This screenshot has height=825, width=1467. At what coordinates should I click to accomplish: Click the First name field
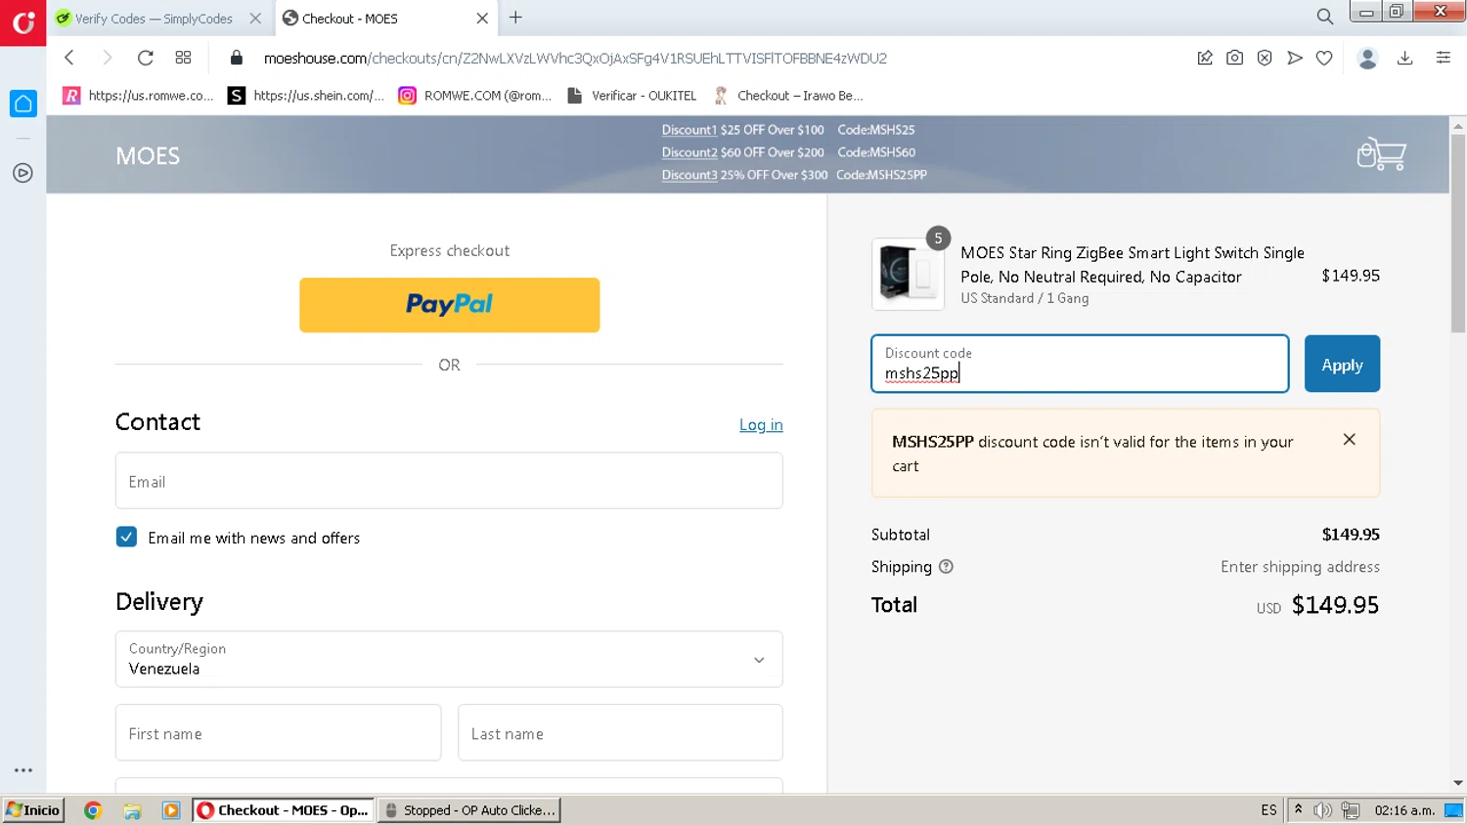pyautogui.click(x=278, y=732)
